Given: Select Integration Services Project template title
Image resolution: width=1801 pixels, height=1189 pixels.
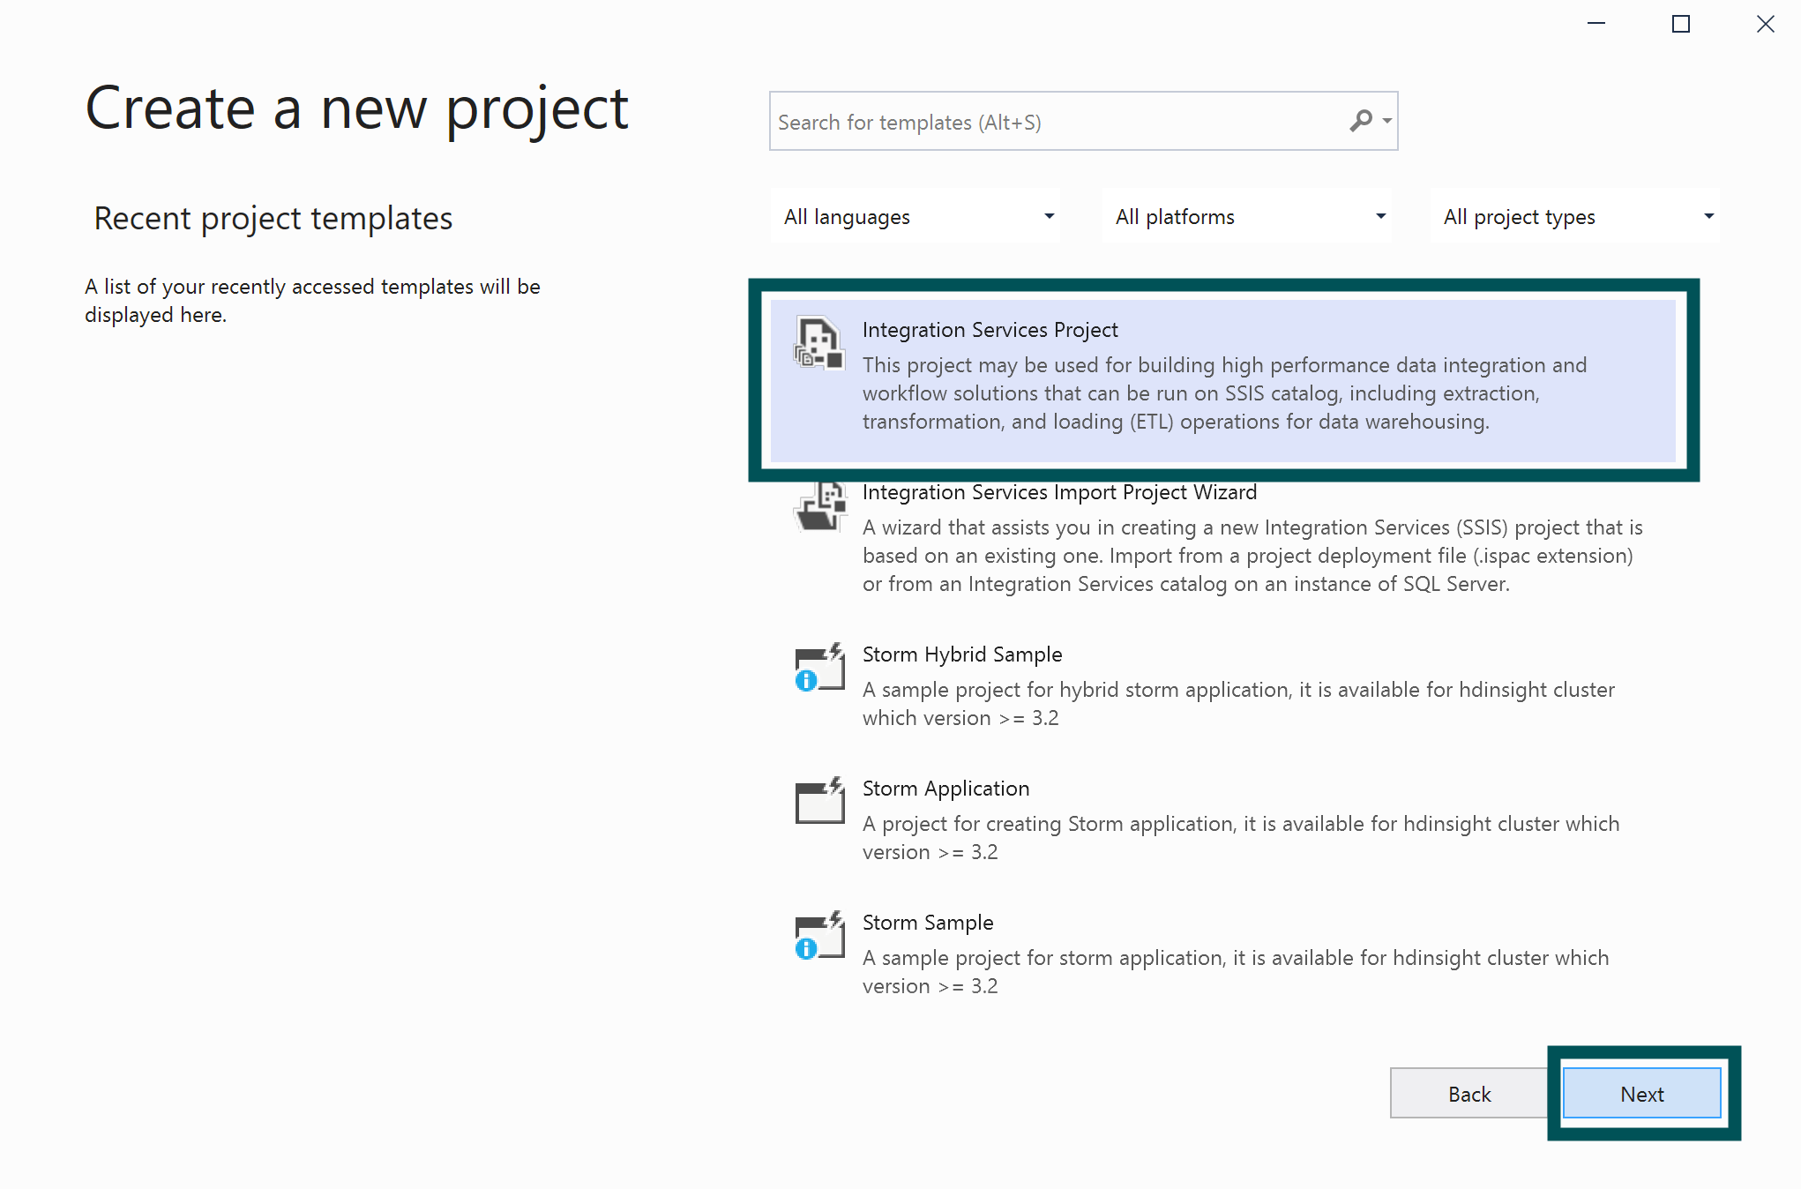Looking at the screenshot, I should 990,330.
